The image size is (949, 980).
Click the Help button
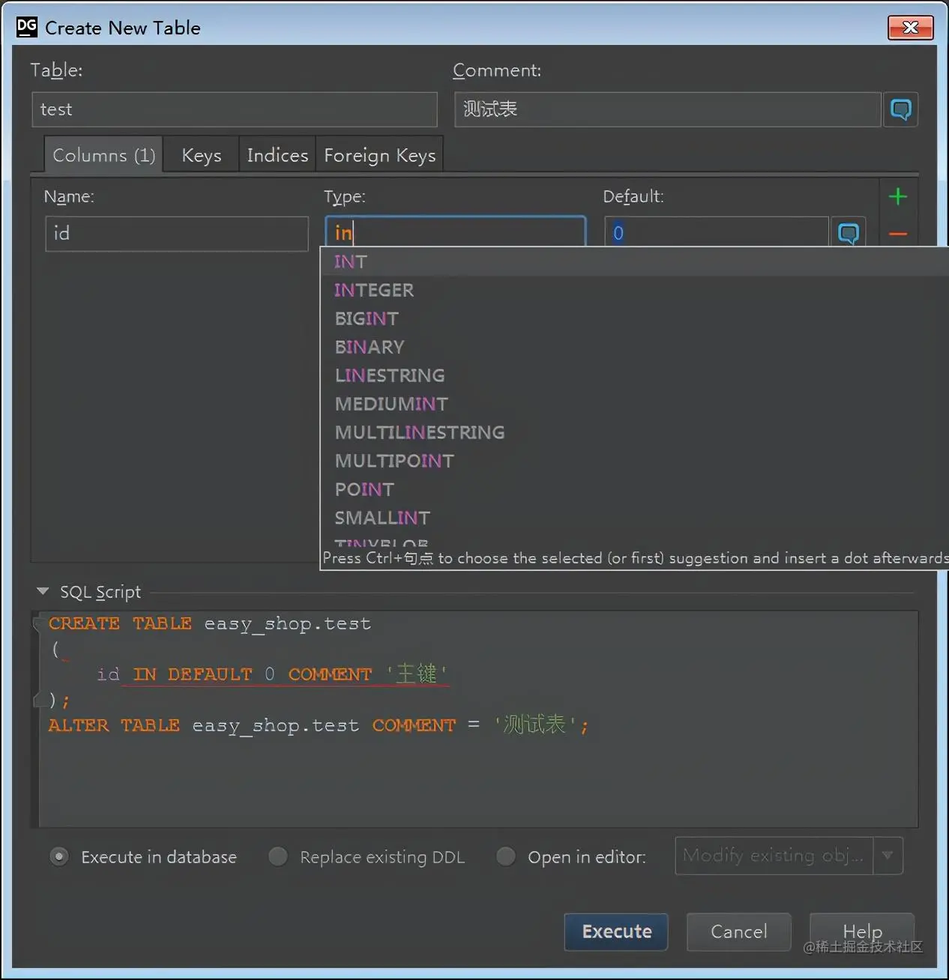pyautogui.click(x=862, y=931)
